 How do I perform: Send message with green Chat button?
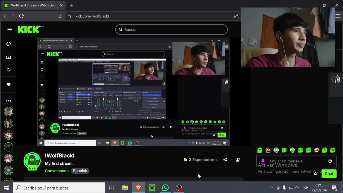point(329,174)
